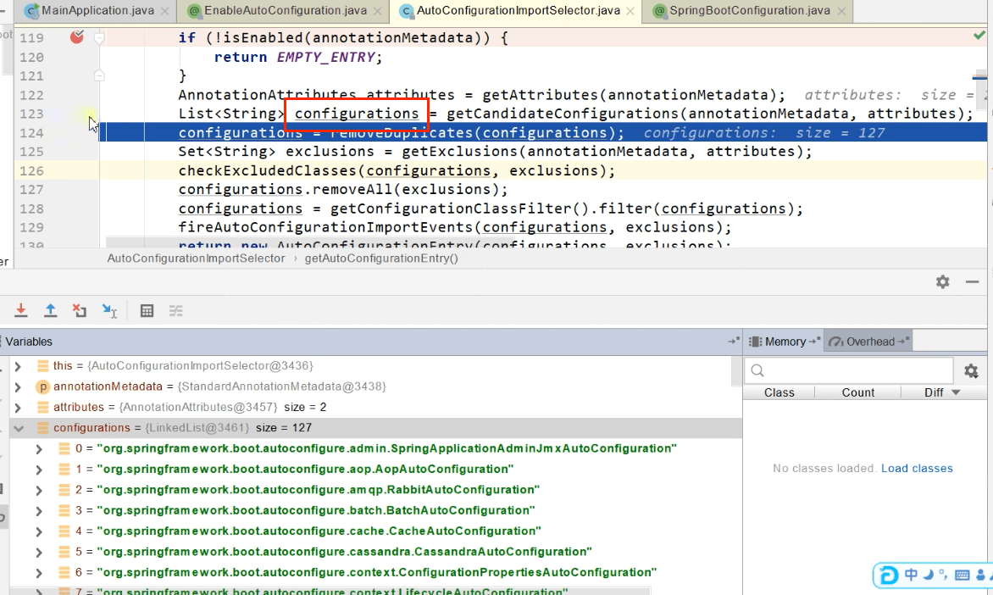The image size is (993, 595).
Task: Click the Step Into download-arrow icon
Action: pos(21,311)
